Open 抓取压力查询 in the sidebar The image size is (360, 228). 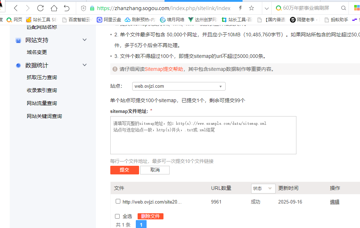pos(42,77)
